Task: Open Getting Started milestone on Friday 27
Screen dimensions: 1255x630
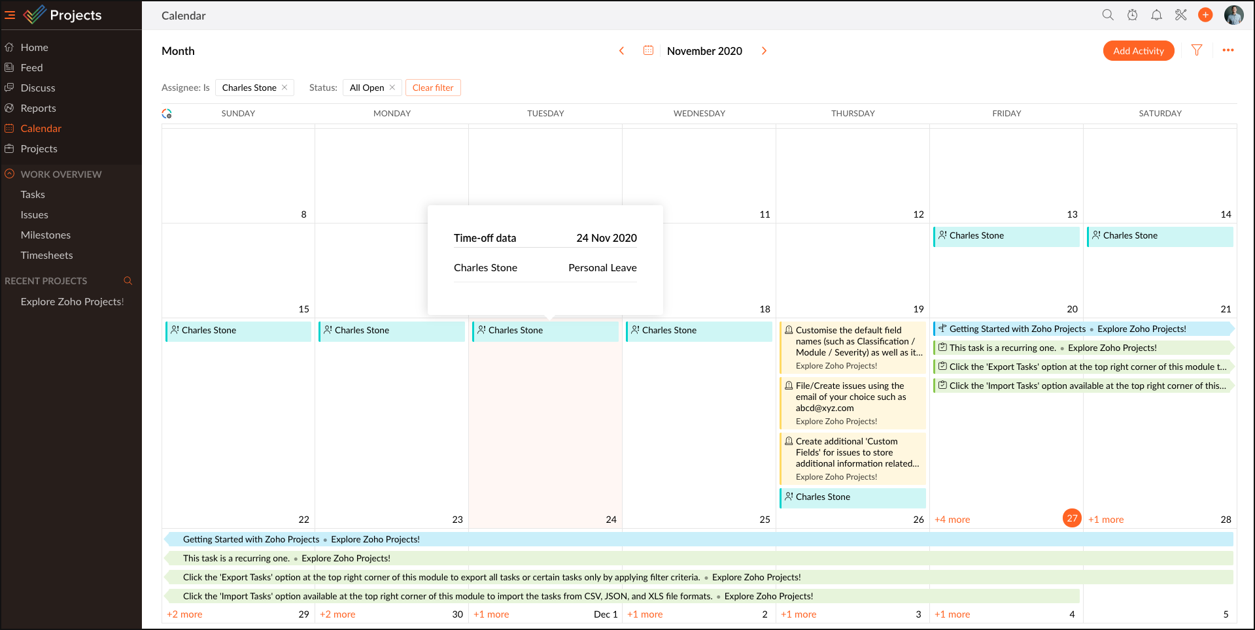Action: [1084, 329]
